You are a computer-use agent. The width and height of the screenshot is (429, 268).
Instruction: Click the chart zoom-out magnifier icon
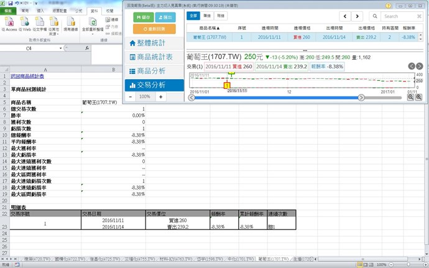click(412, 97)
